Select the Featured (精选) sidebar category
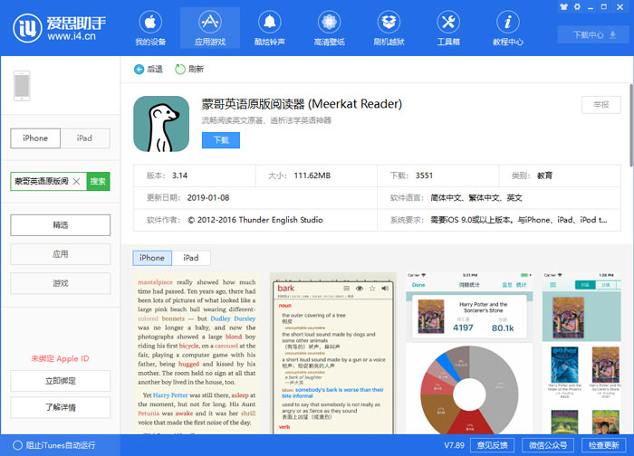This screenshot has height=456, width=634. coord(60,225)
